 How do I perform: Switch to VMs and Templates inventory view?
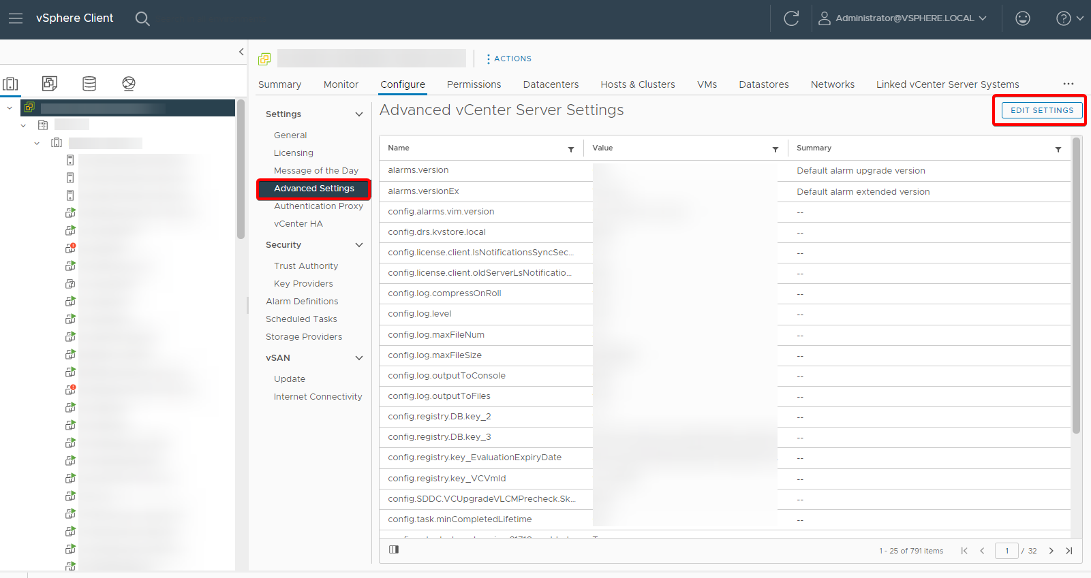coord(50,84)
